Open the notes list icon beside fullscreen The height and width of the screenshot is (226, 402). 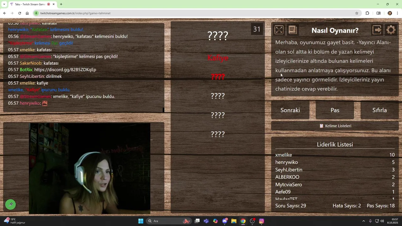click(293, 30)
